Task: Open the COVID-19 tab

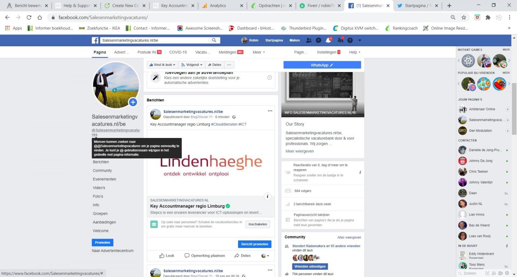Action: (x=178, y=52)
